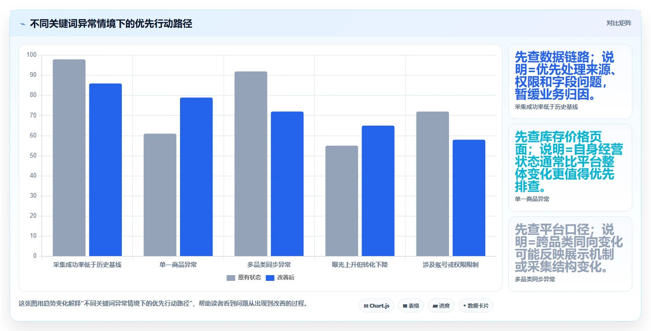Image resolution: width=651 pixels, height=331 pixels.
Task: Select the Chart.js chip
Action: point(376,306)
